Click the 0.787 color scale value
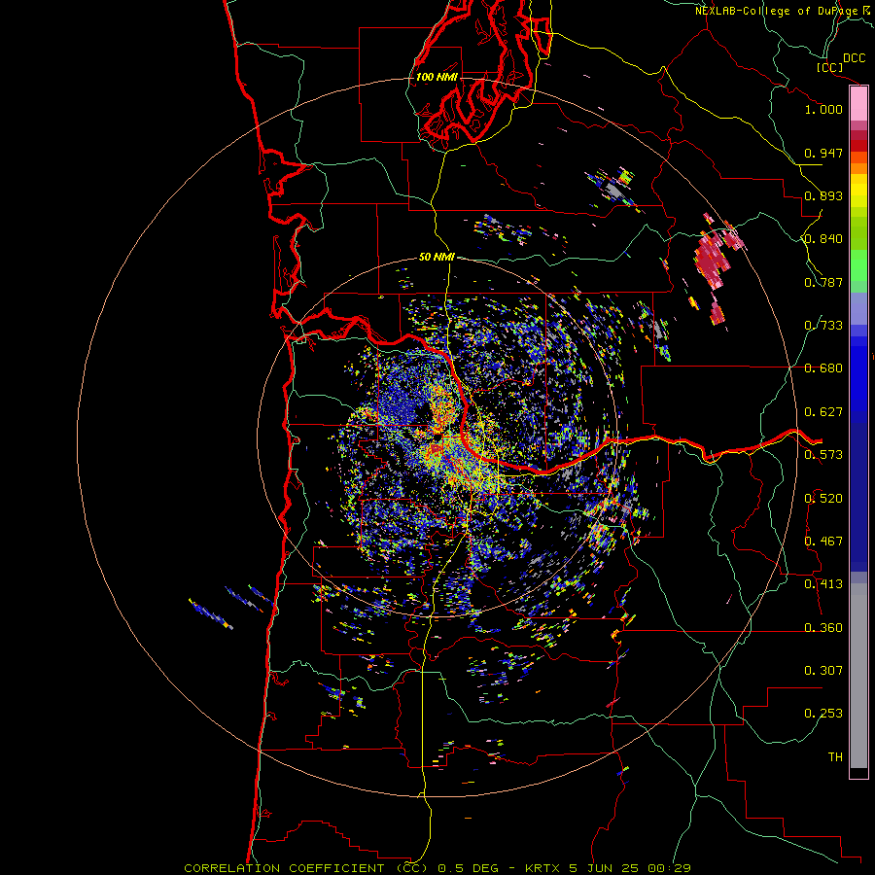 pyautogui.click(x=823, y=282)
